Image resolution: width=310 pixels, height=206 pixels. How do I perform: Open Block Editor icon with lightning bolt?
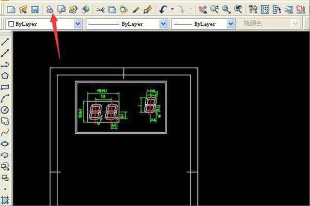(x=147, y=9)
